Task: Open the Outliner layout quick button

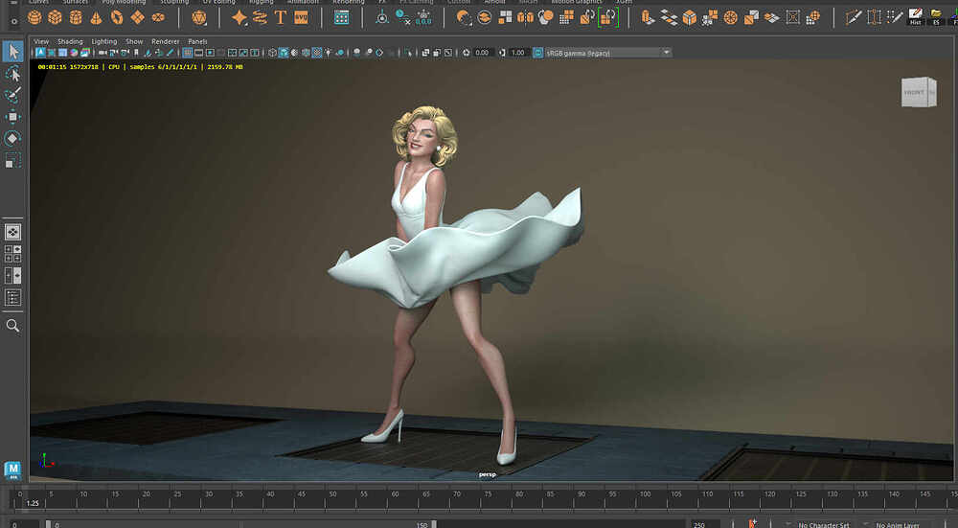Action: click(x=12, y=298)
